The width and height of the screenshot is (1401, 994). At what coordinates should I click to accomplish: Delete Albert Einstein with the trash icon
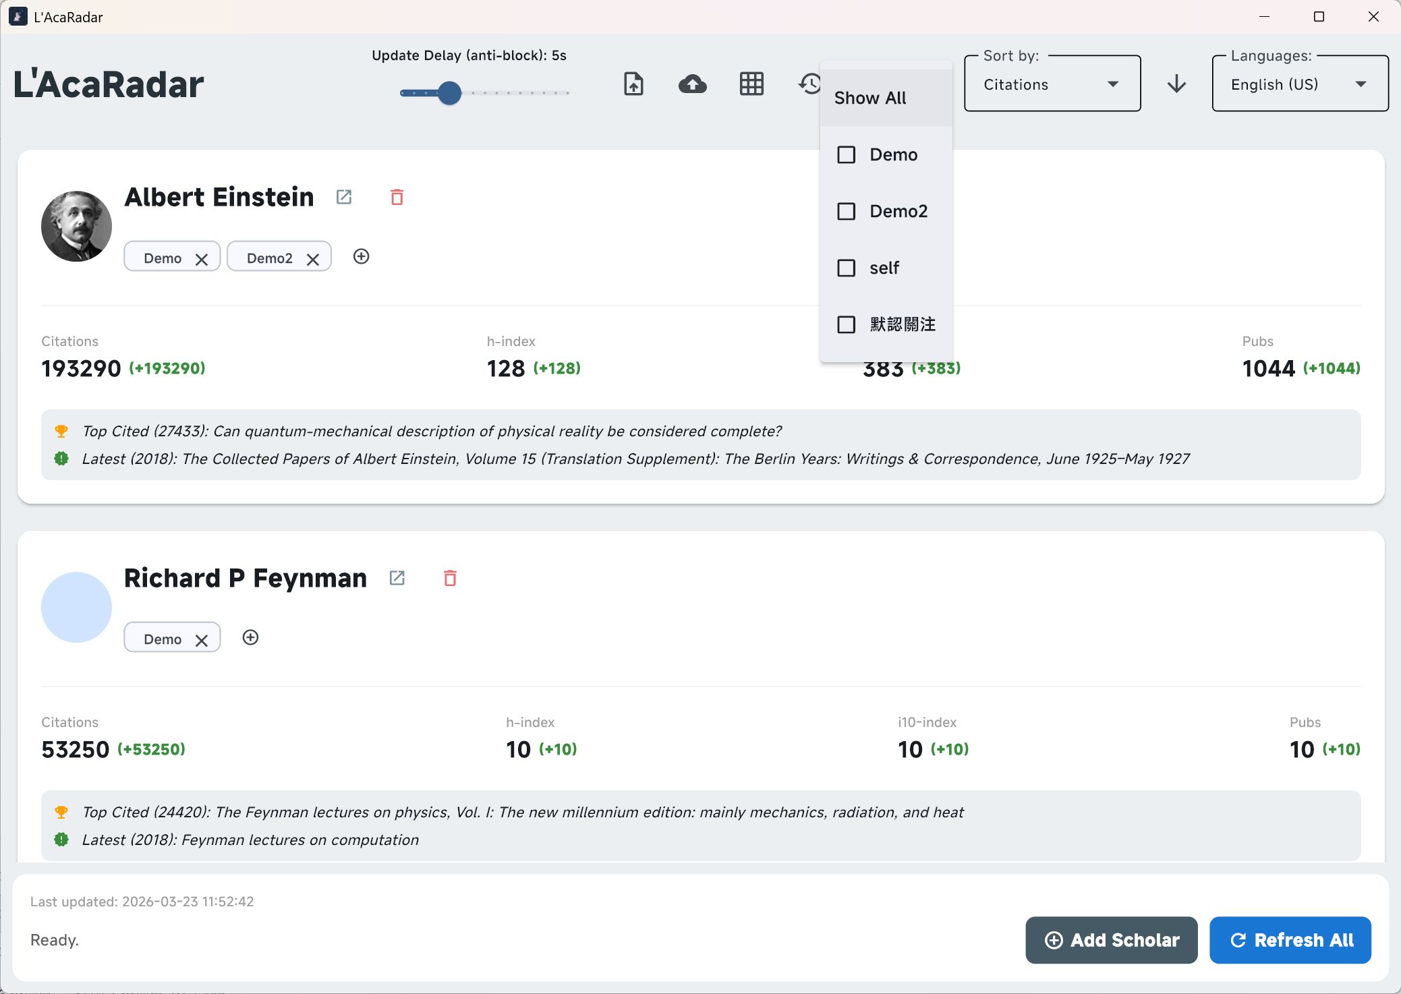pyautogui.click(x=397, y=197)
